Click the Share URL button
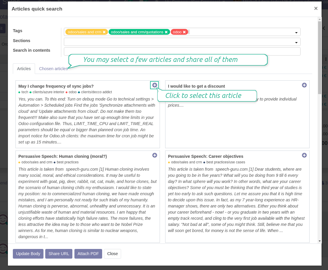 click(x=59, y=254)
